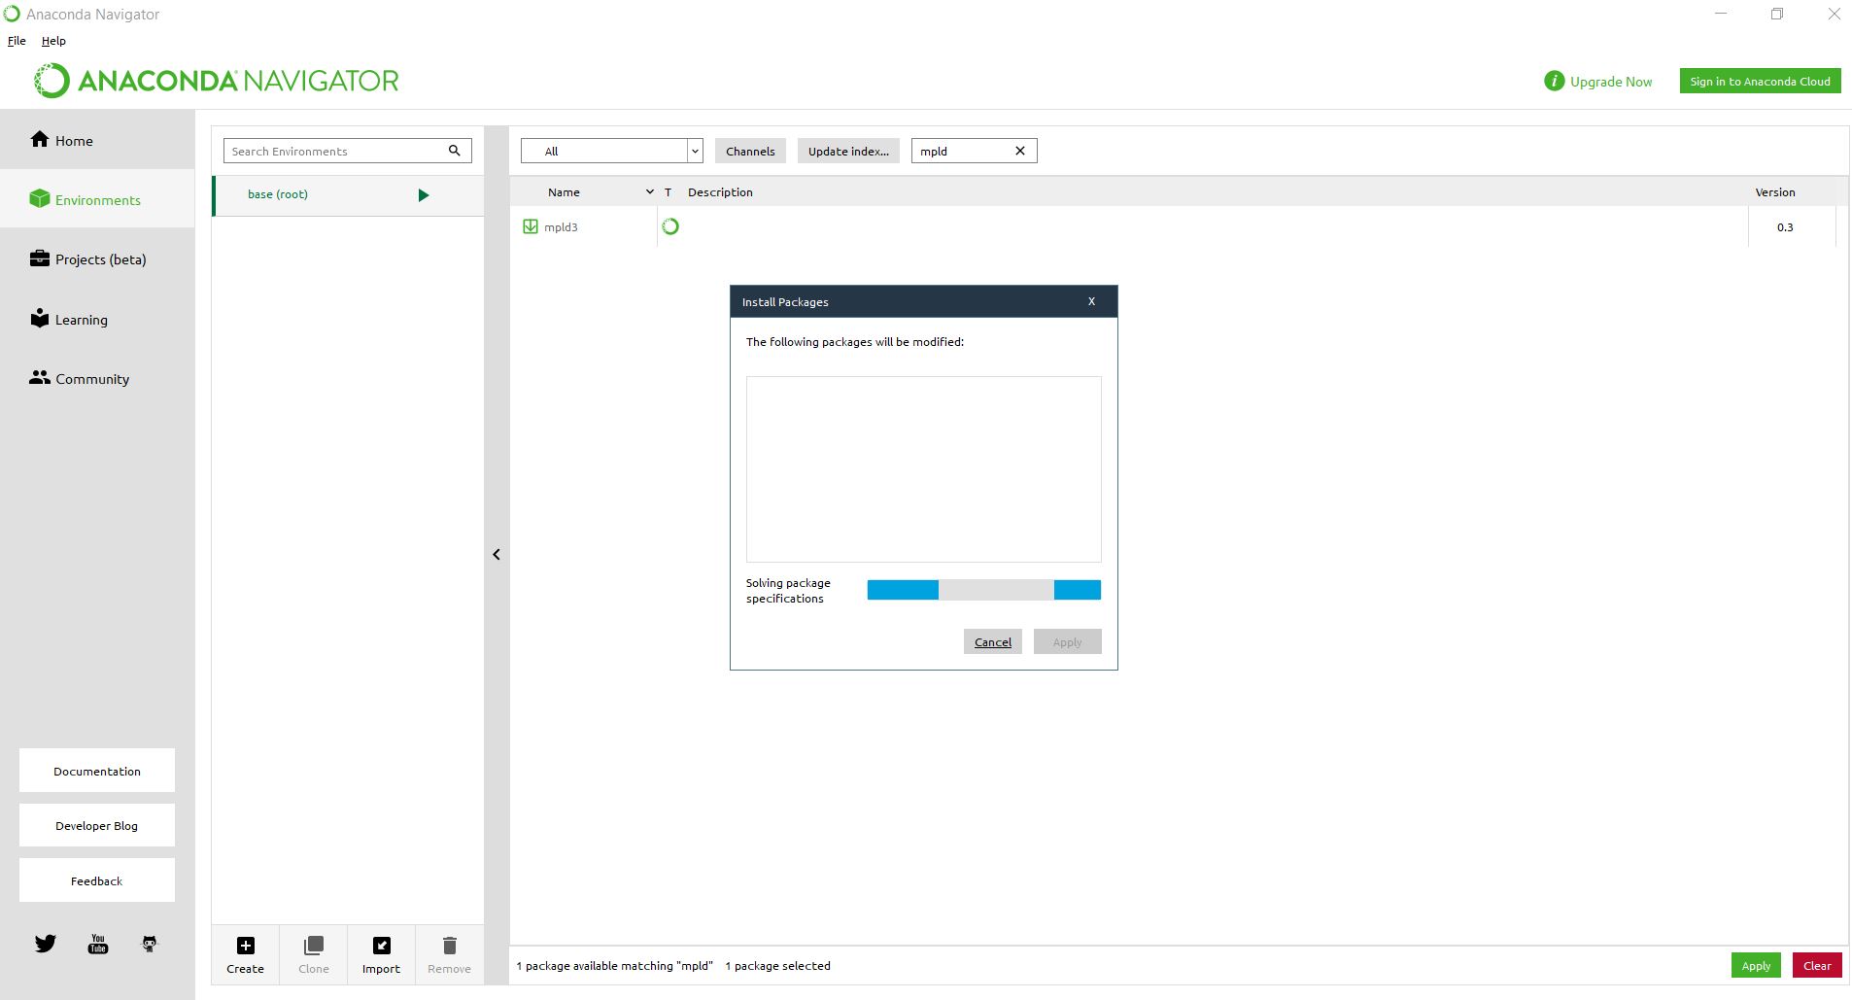Click the solving package progress bar
Screen dimensions: 1852x1000
pos(983,590)
